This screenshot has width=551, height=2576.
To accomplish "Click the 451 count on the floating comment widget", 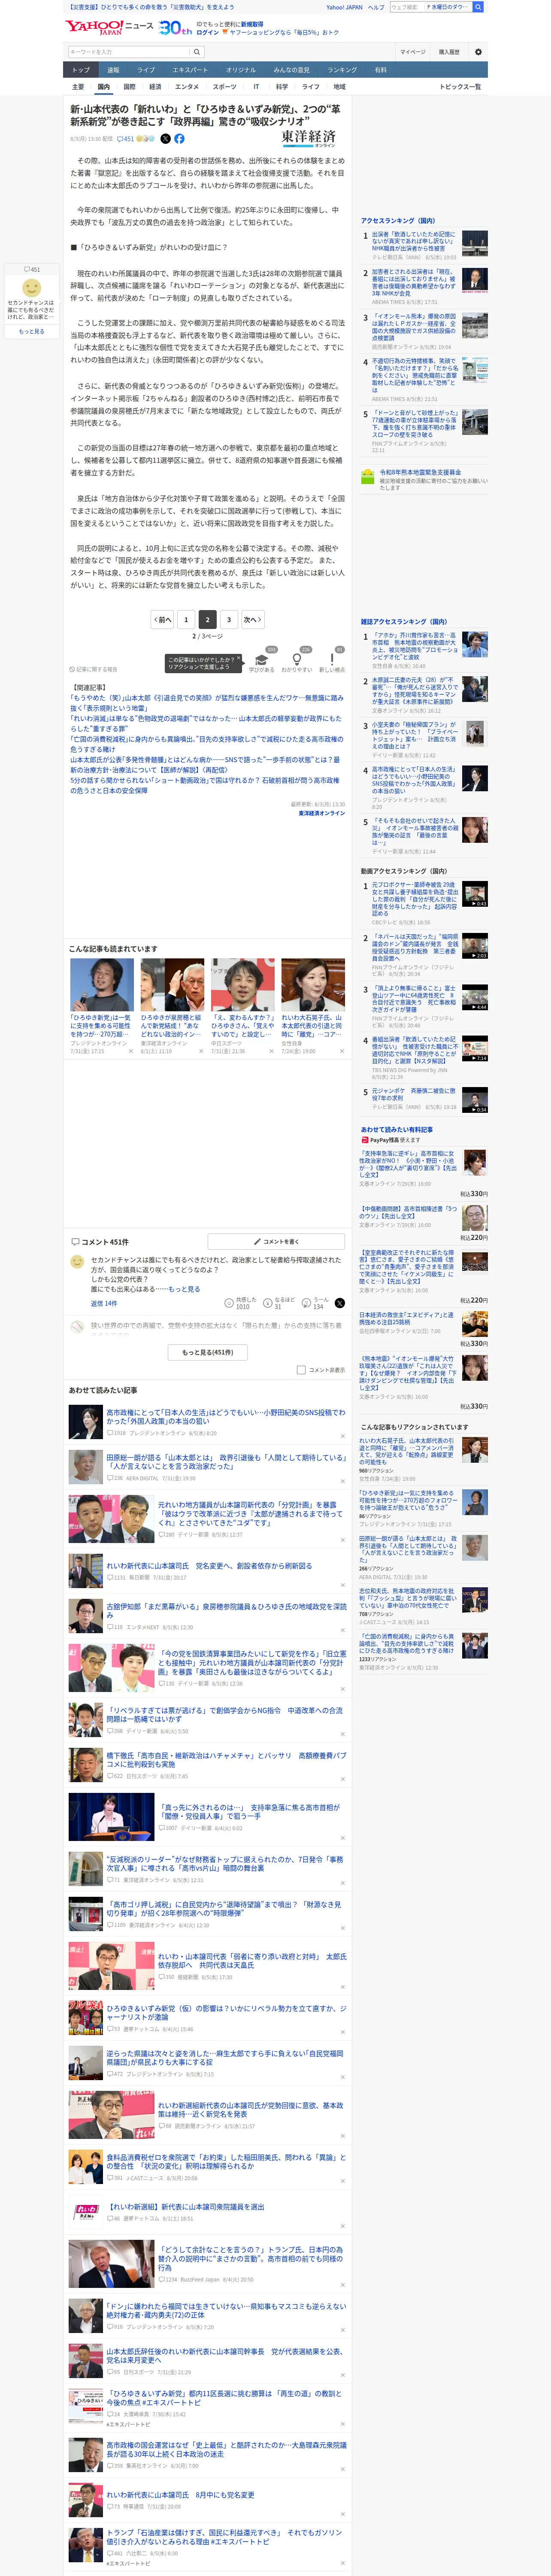I will click(33, 269).
